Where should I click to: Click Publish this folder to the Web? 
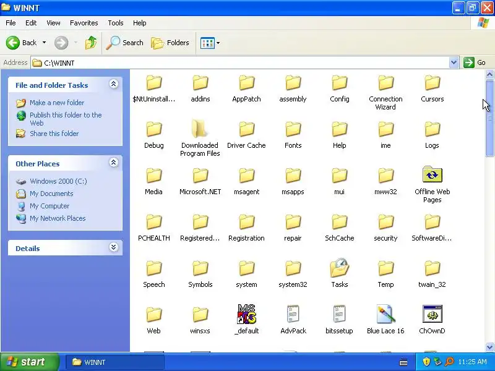pyautogui.click(x=66, y=119)
